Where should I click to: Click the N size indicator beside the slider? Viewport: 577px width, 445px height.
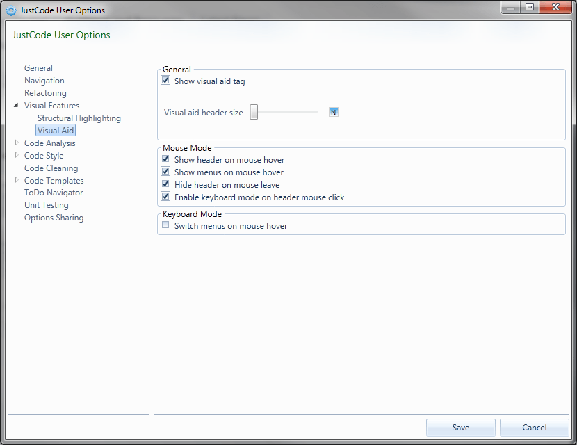(x=334, y=112)
